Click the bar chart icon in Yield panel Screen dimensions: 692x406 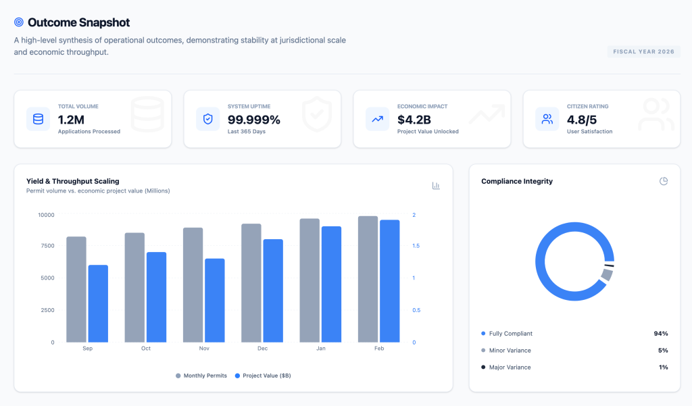point(436,186)
